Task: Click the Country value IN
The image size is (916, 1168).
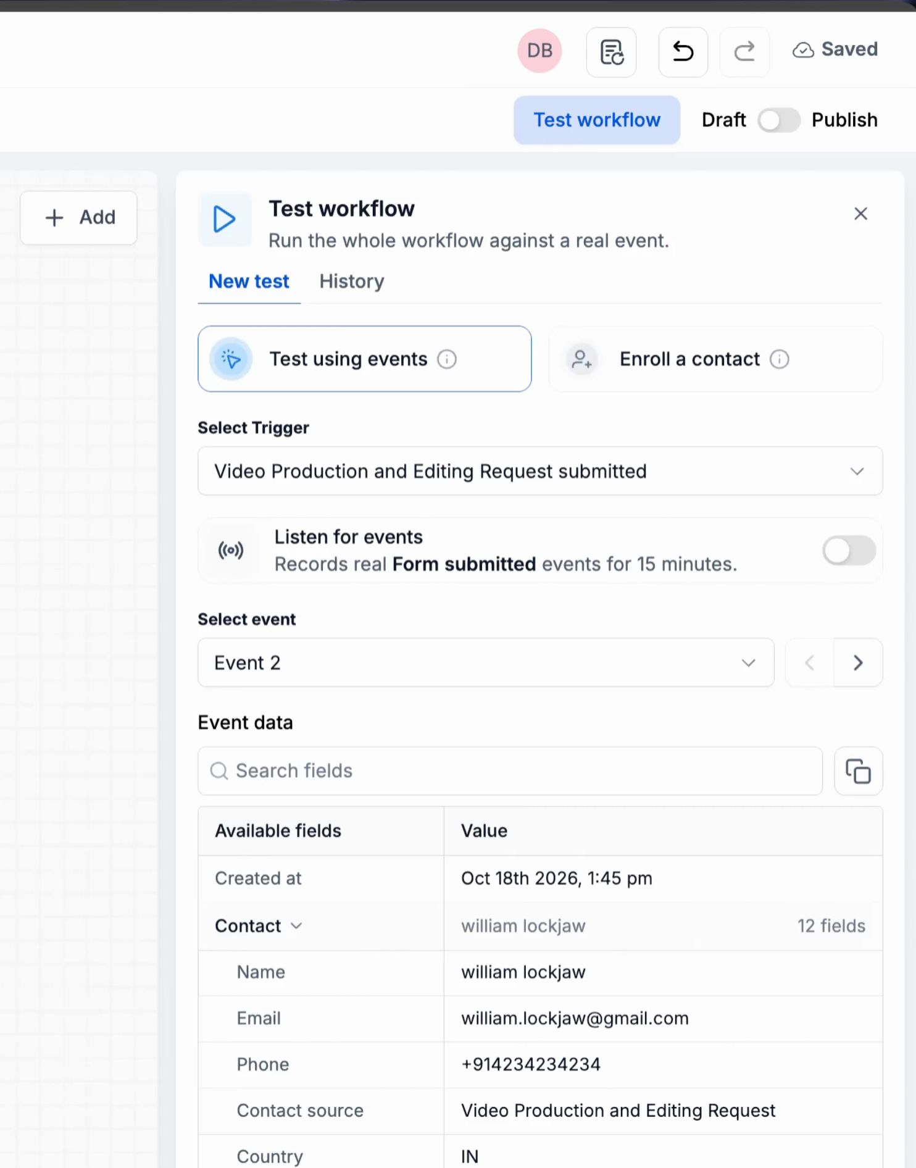Action: point(470,1156)
